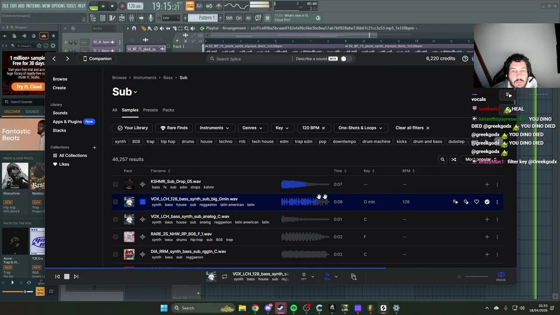Viewport: 560px width, 315px height.
Task: Find similar sounds for VOX_LCH_128 sample
Action: [466, 202]
